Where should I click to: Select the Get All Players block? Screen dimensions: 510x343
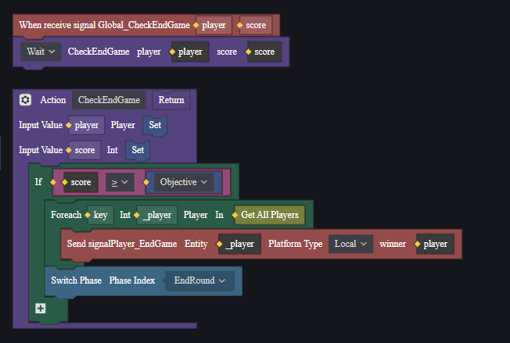(270, 215)
